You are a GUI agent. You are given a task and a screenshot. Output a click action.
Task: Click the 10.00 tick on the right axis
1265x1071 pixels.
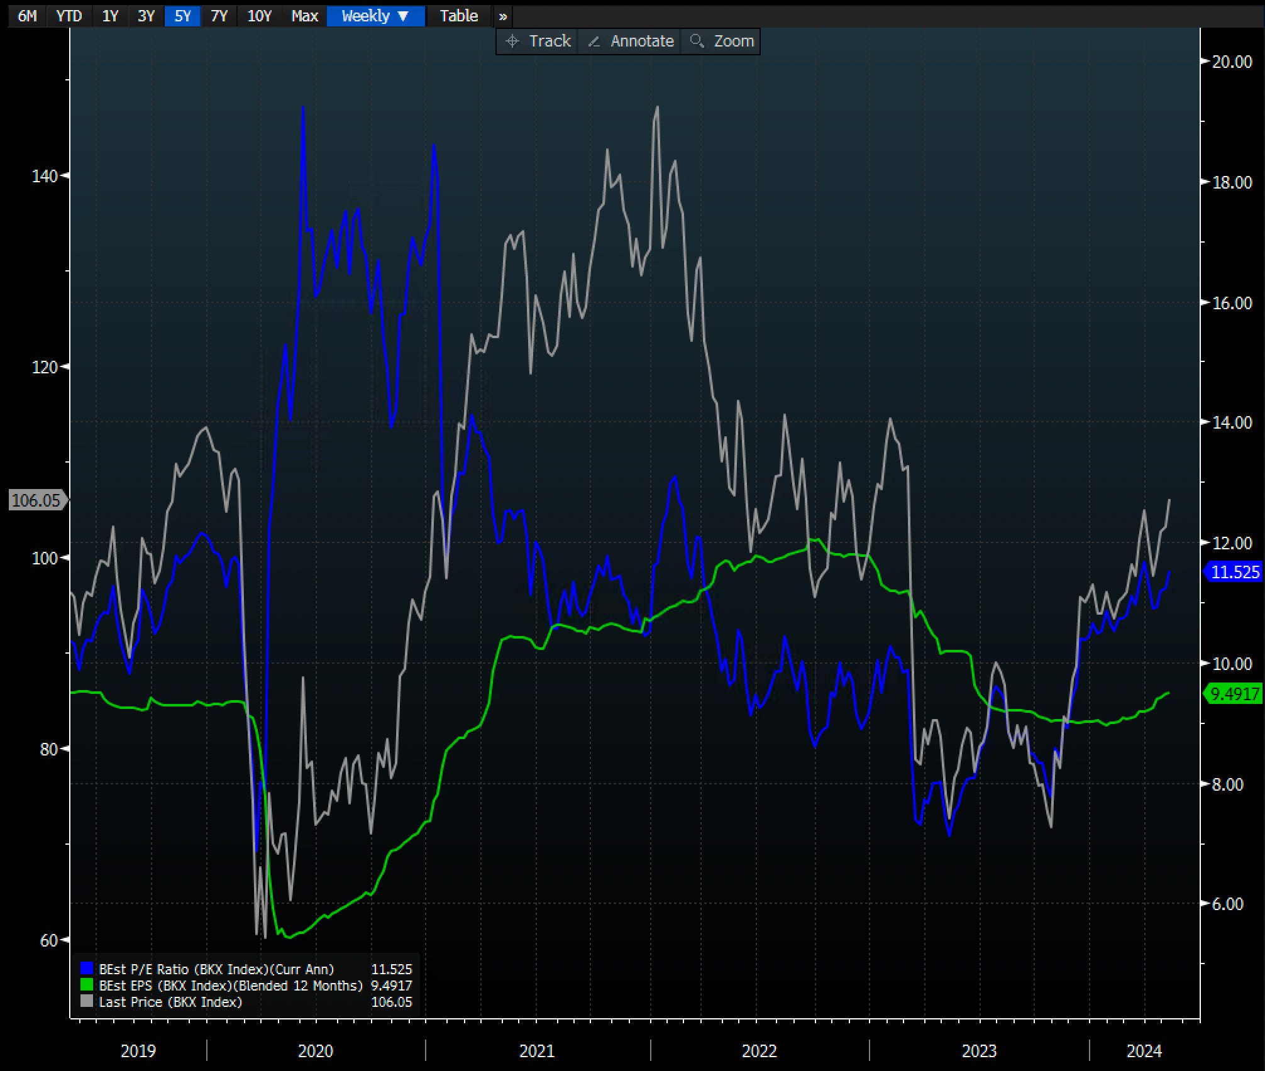tap(1232, 664)
